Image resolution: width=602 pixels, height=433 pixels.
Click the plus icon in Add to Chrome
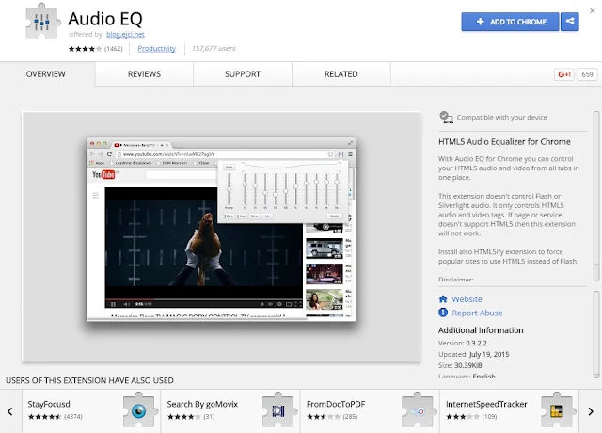[x=480, y=22]
